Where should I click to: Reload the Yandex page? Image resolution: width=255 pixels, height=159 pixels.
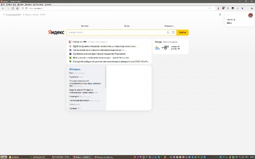pyautogui.click(x=13, y=8)
